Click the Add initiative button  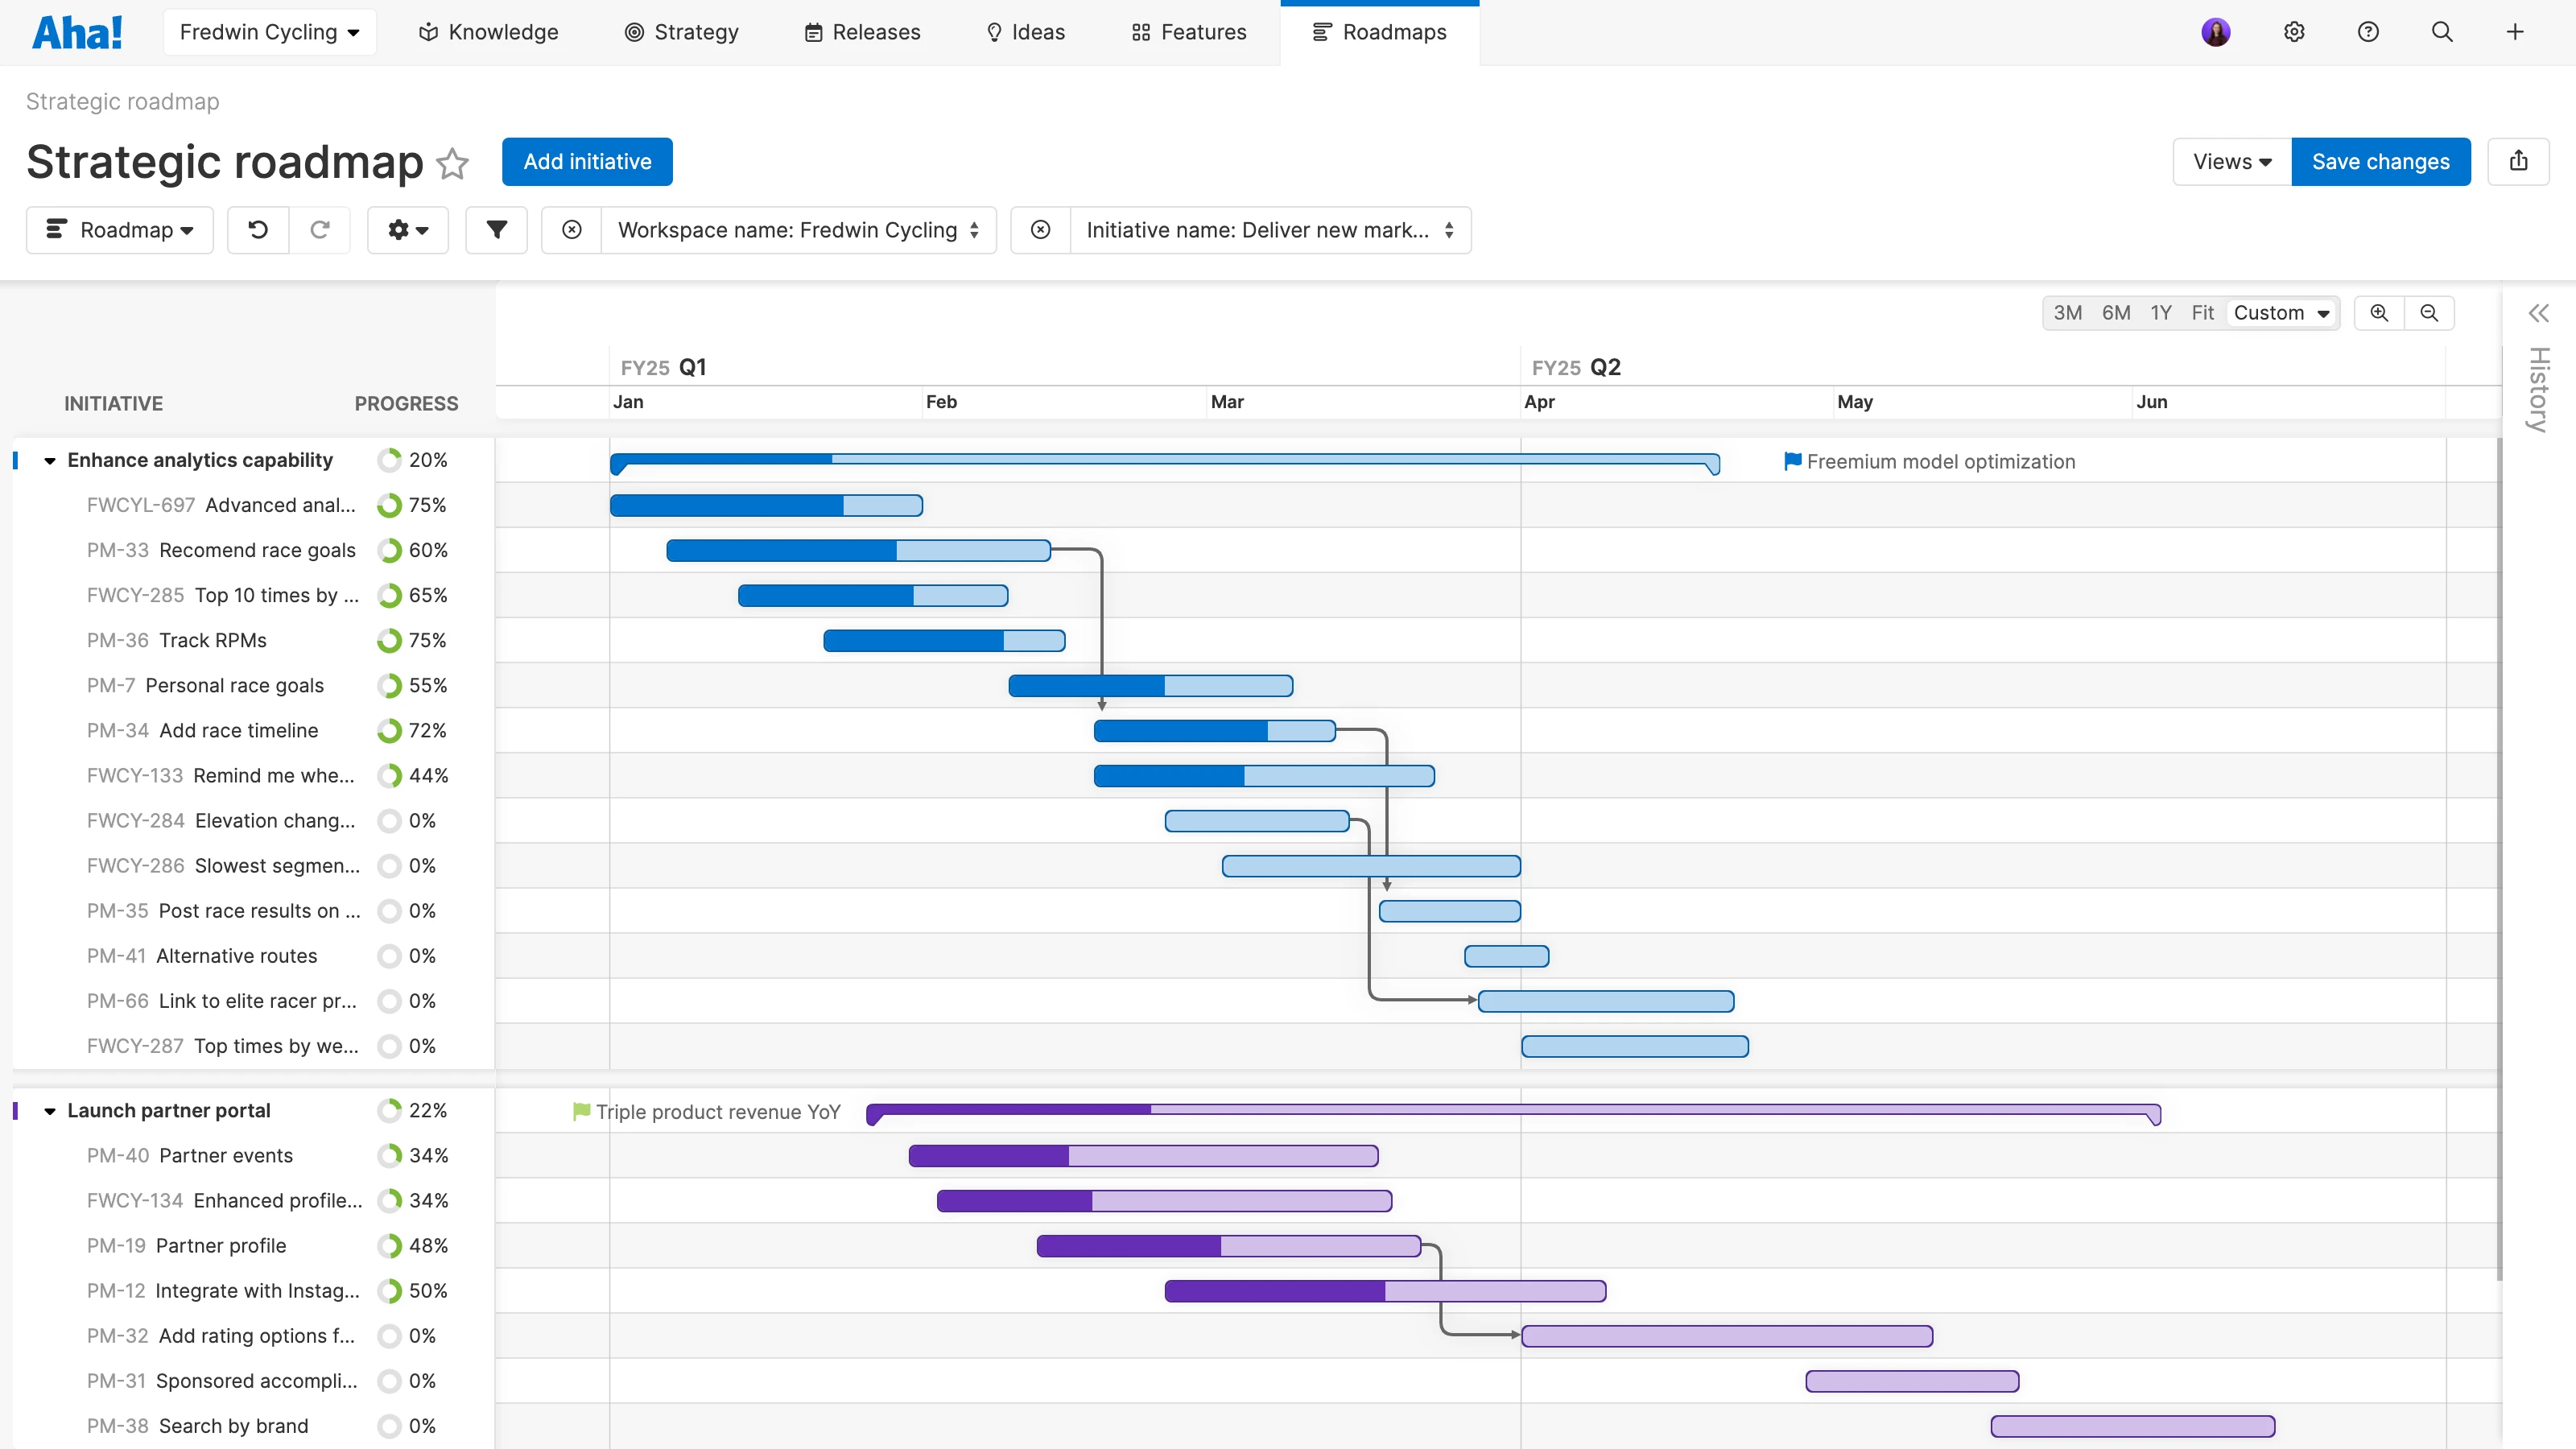(x=587, y=161)
